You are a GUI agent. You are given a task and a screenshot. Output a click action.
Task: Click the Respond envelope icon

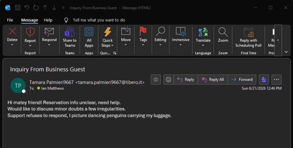[x=49, y=32]
